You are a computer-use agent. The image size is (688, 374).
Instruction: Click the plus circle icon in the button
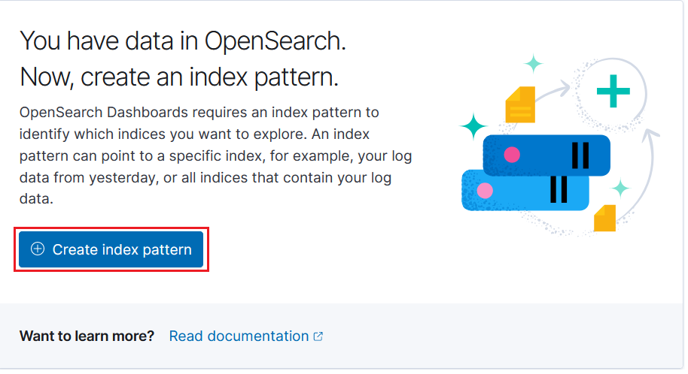pos(38,249)
